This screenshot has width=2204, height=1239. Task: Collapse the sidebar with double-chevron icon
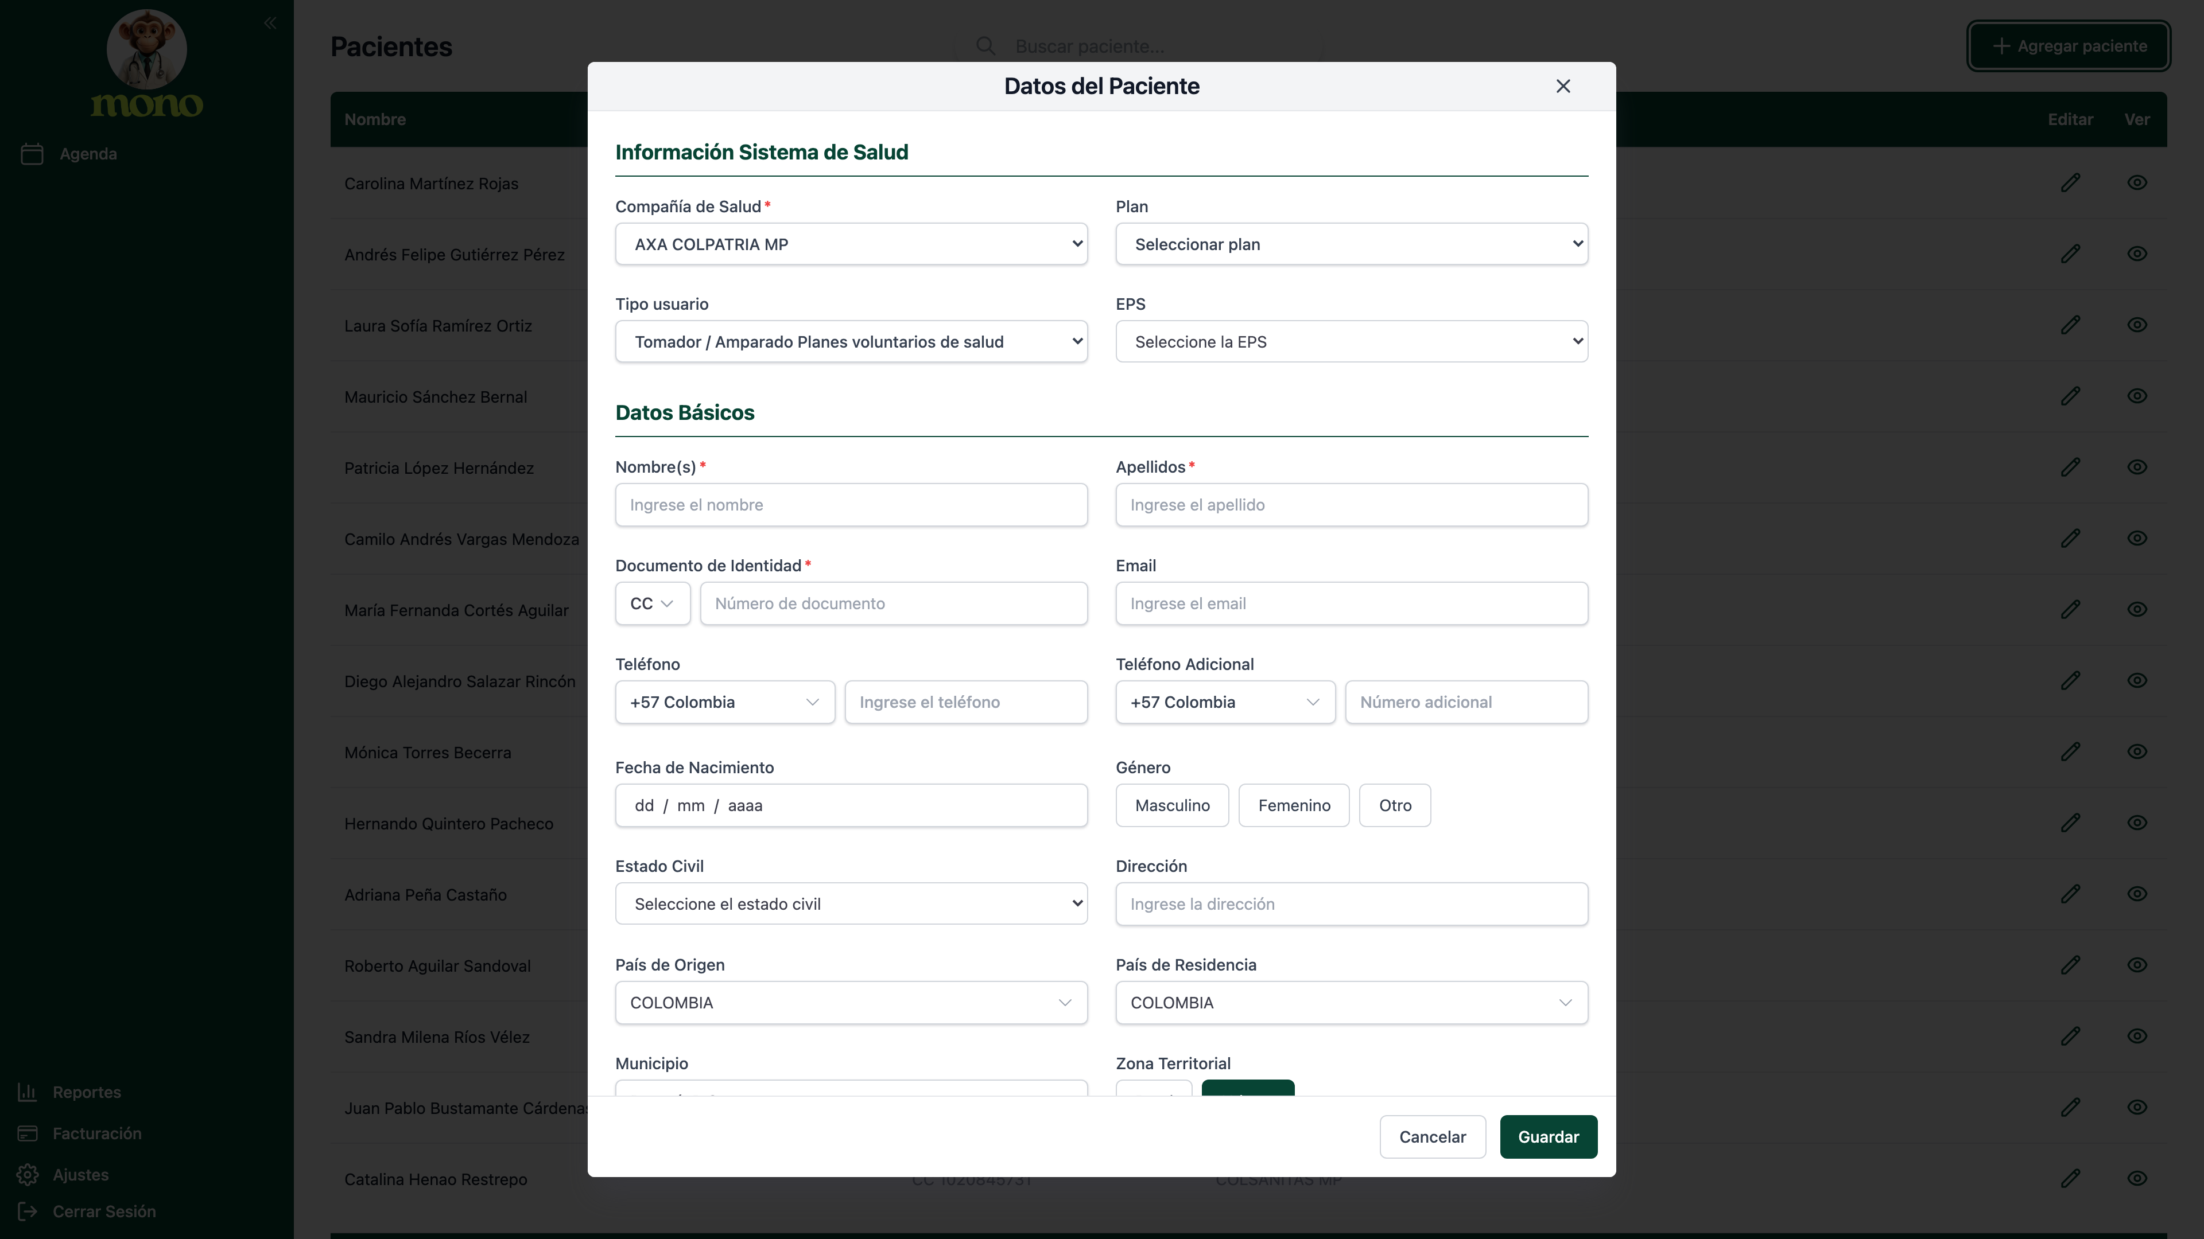coord(270,23)
